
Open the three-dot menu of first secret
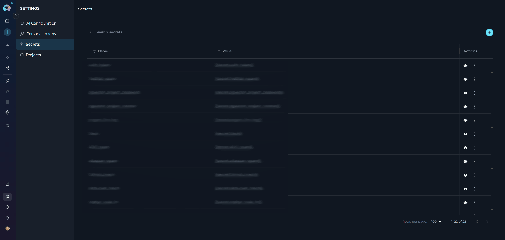[x=474, y=66]
